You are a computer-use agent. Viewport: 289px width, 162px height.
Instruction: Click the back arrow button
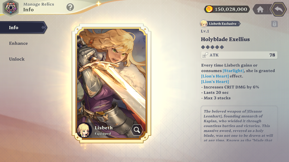click(x=279, y=9)
